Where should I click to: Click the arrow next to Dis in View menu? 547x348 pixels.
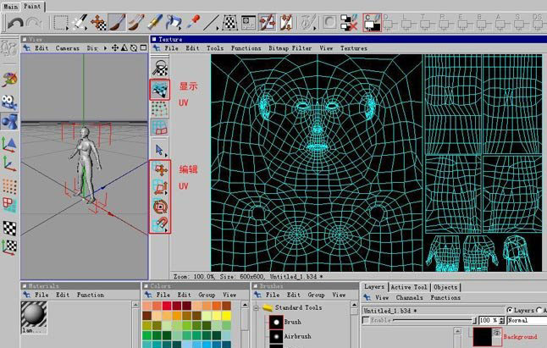click(x=105, y=48)
